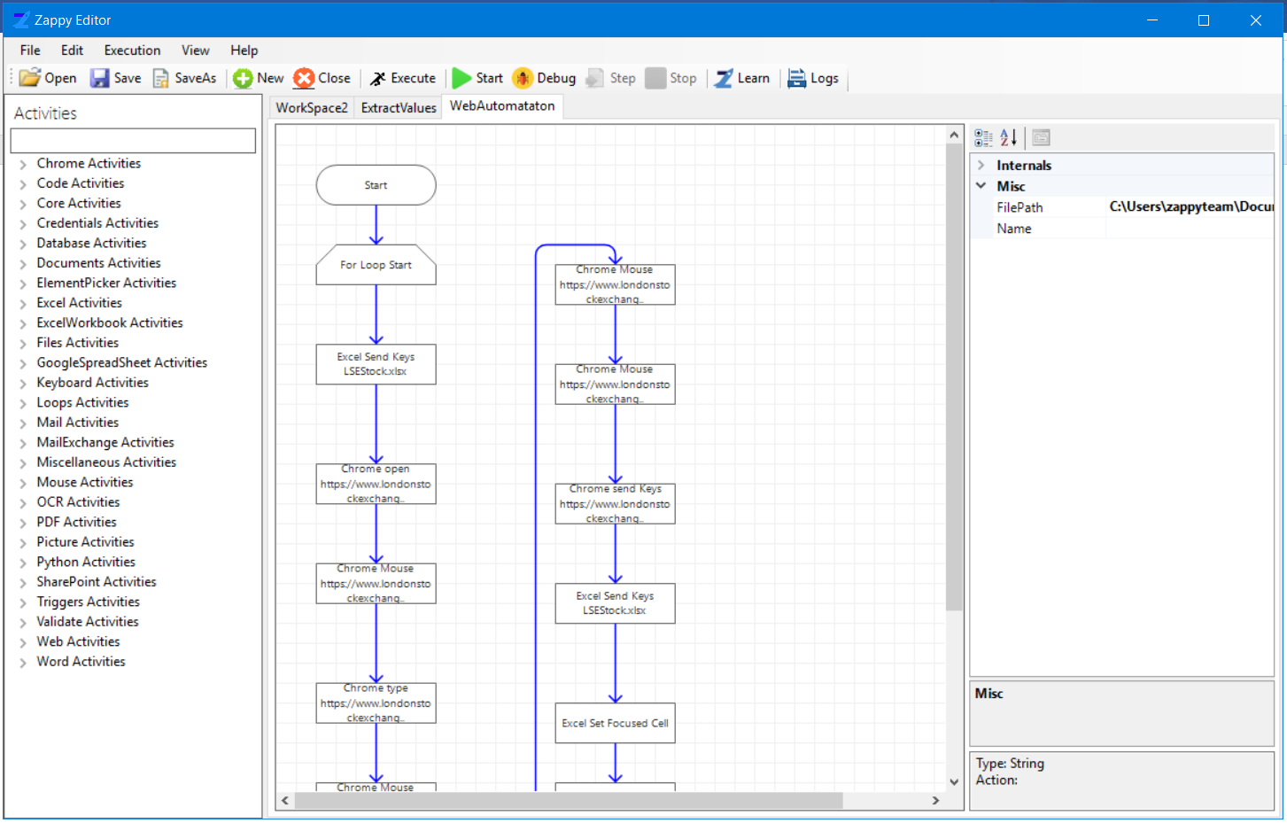Screen dimensions: 1287x823
Task: Click the Name property value field
Action: coord(1190,229)
